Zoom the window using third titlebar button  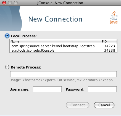(16, 3)
